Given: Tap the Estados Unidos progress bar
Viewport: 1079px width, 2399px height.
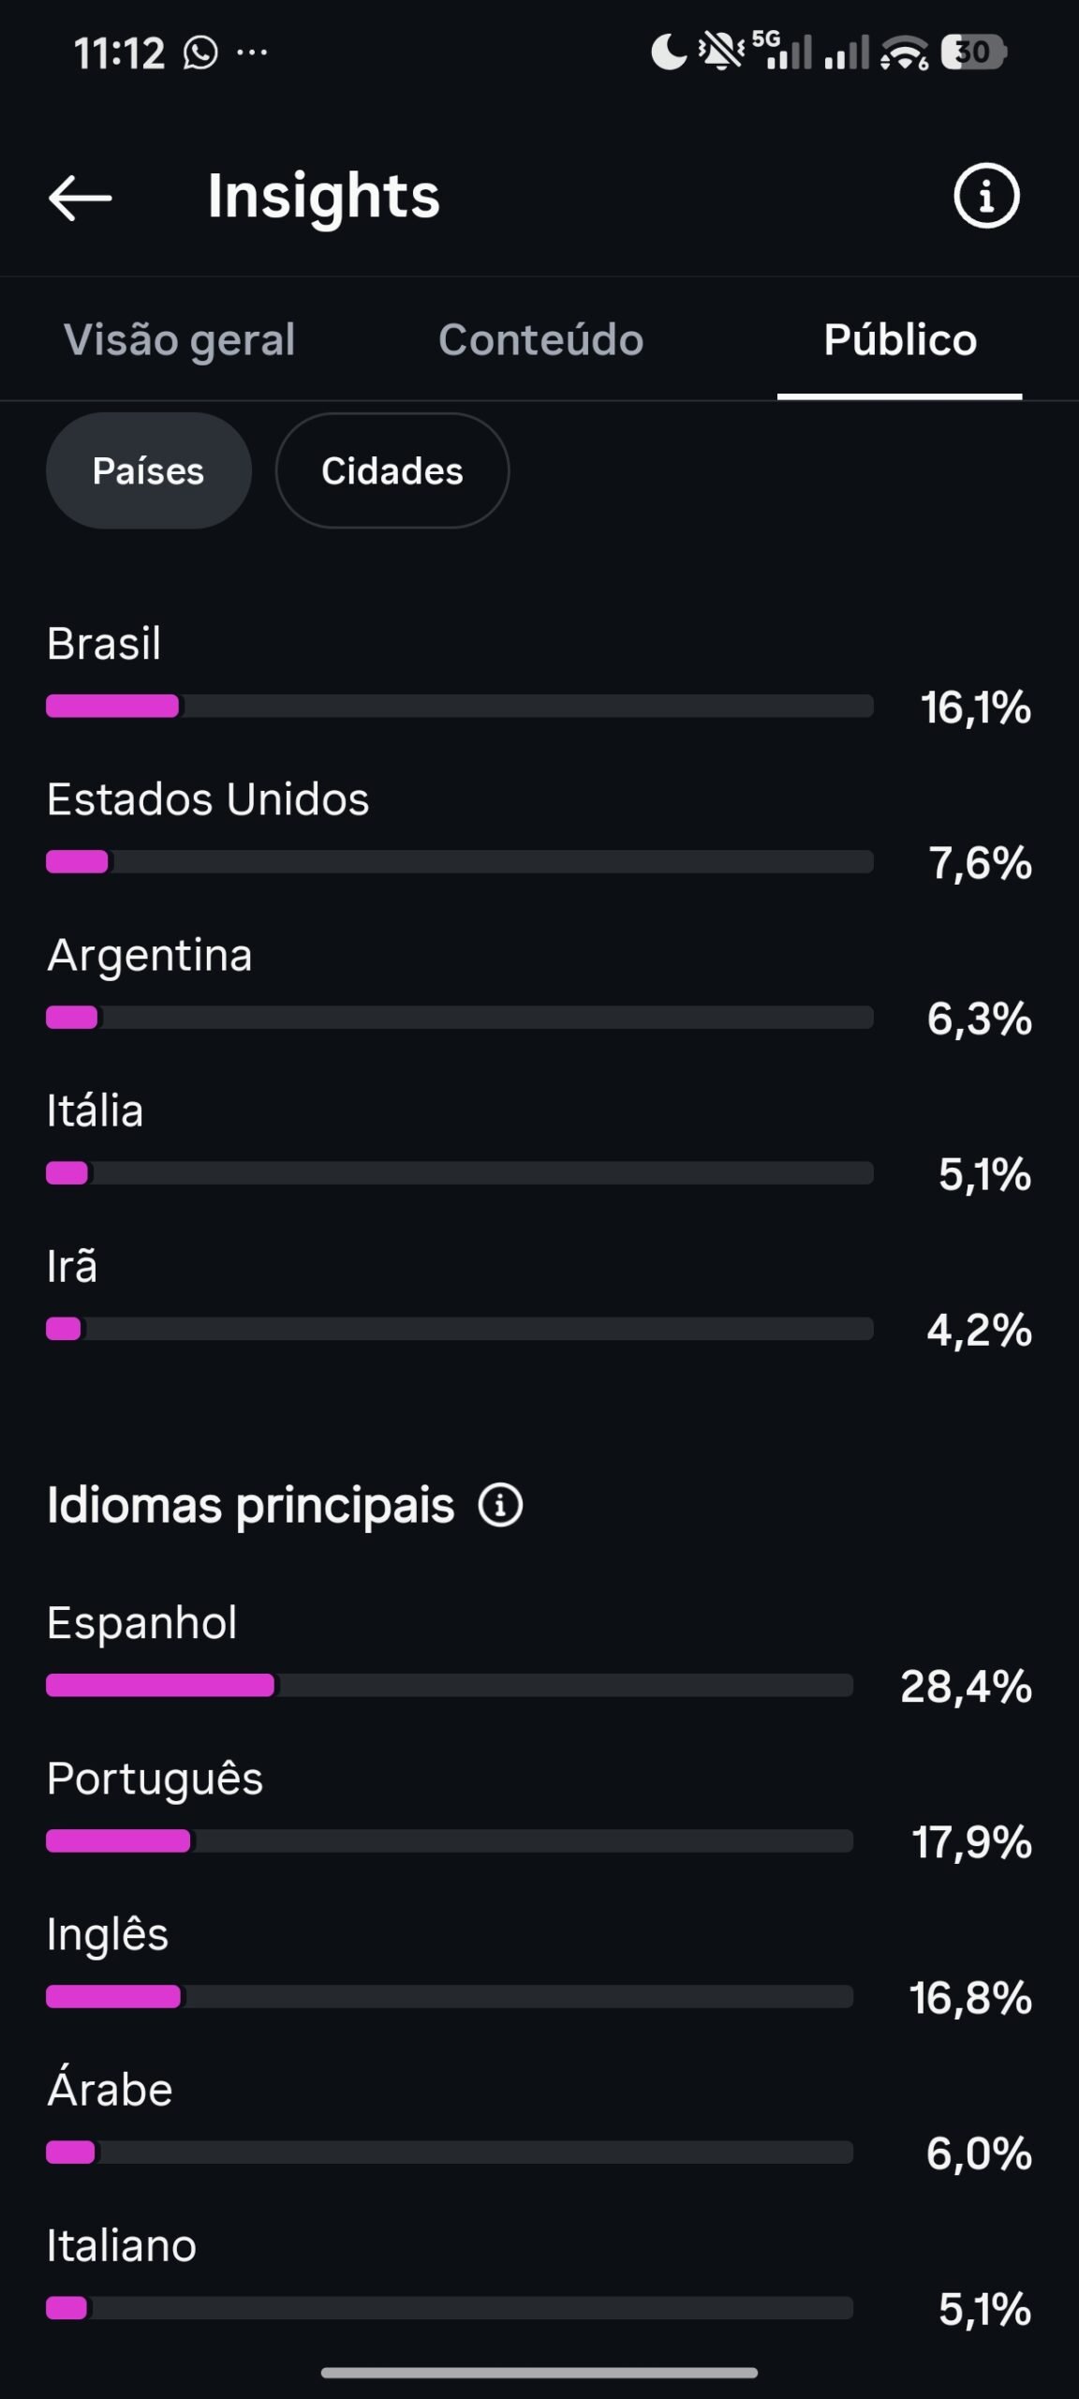Looking at the screenshot, I should 460,861.
